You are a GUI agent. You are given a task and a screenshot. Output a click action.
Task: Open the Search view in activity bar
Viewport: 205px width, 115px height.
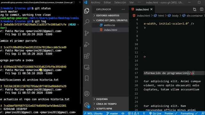pos(87,22)
